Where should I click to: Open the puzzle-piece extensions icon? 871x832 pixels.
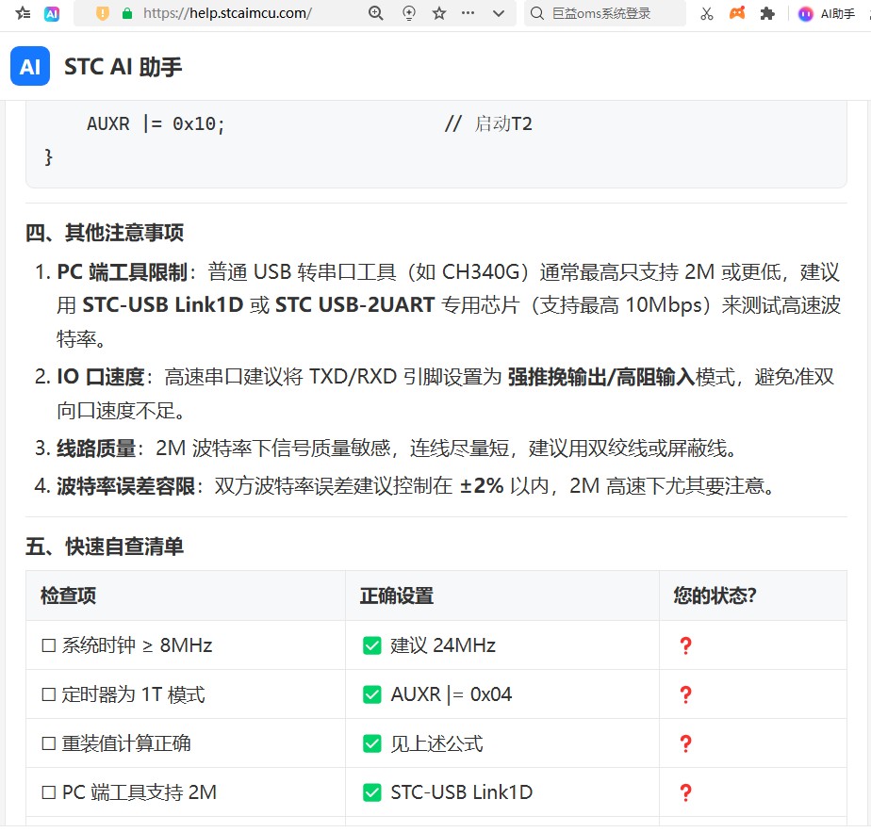(x=767, y=13)
